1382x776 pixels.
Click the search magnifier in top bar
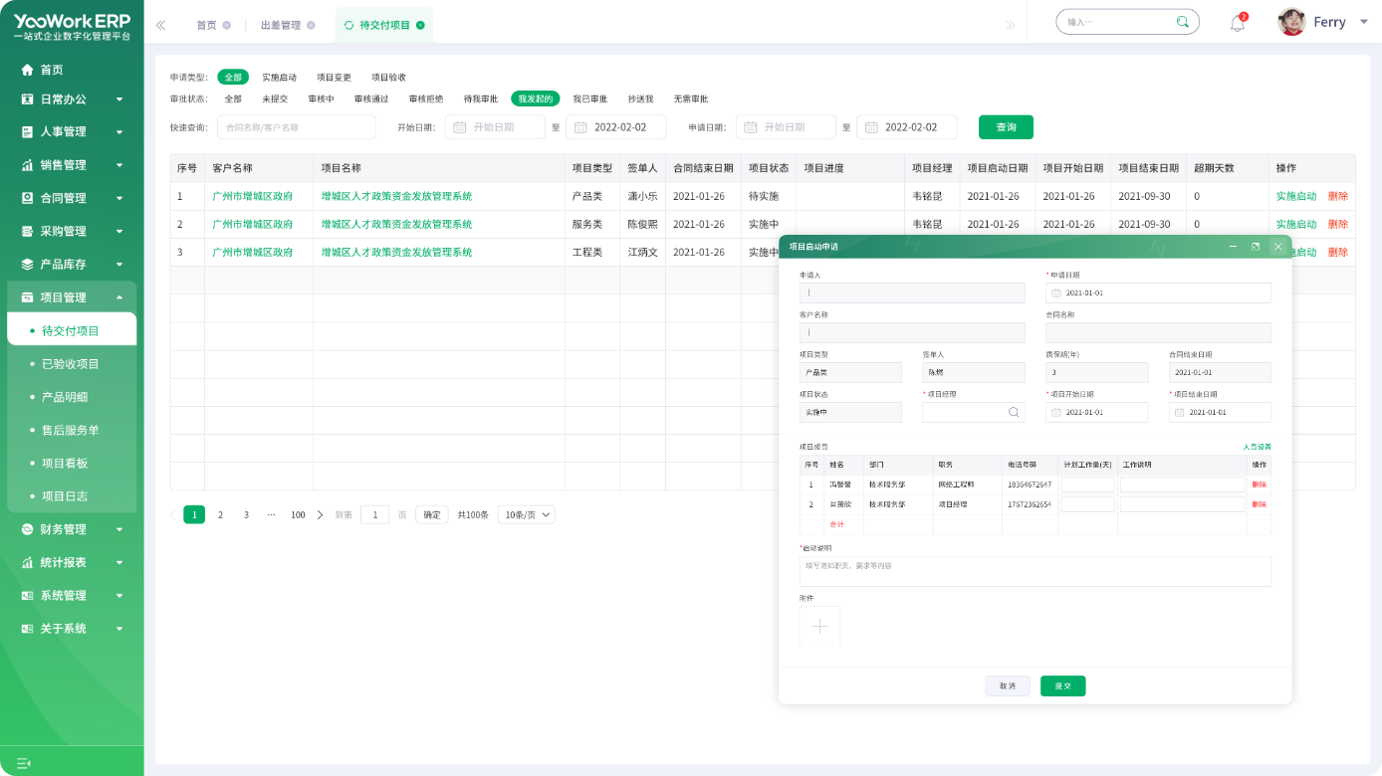(x=1183, y=22)
